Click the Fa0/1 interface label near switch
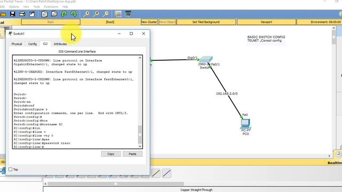Image resolution: width=342 pixels, height=192 pixels. 215,65
